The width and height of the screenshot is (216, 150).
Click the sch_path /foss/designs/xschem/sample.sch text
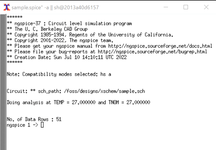[91, 91]
